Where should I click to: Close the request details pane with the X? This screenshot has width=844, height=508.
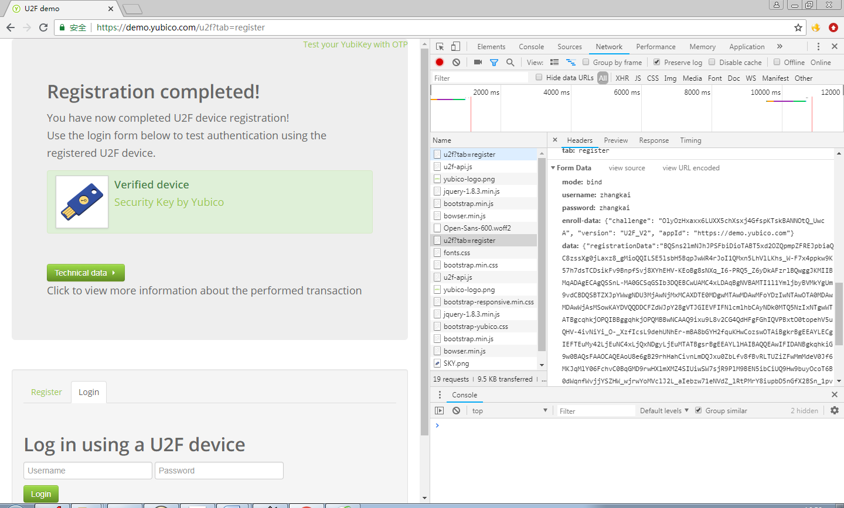pos(555,140)
